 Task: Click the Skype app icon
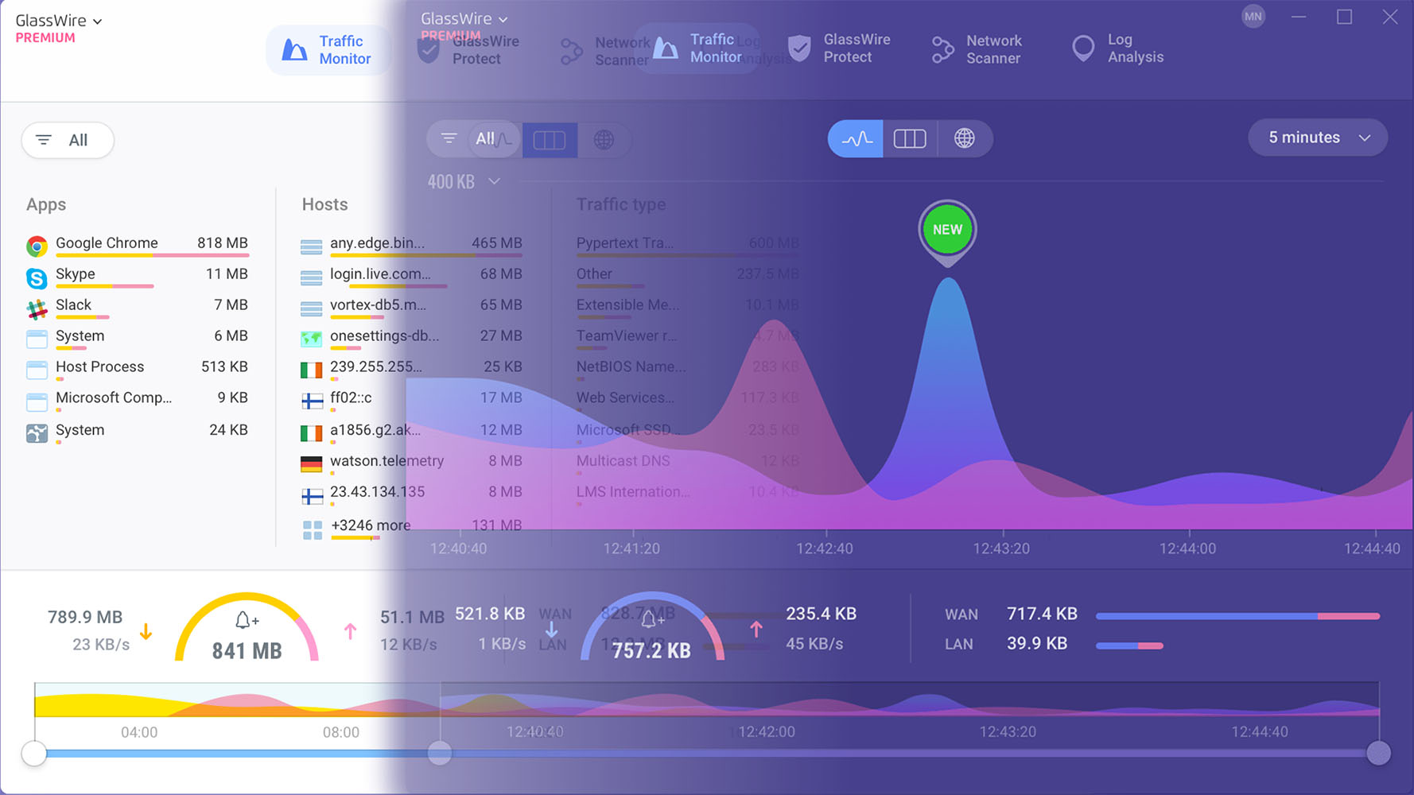[x=37, y=277]
